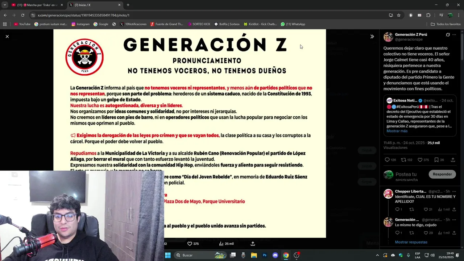Click the URL in the address bar

(83, 15)
